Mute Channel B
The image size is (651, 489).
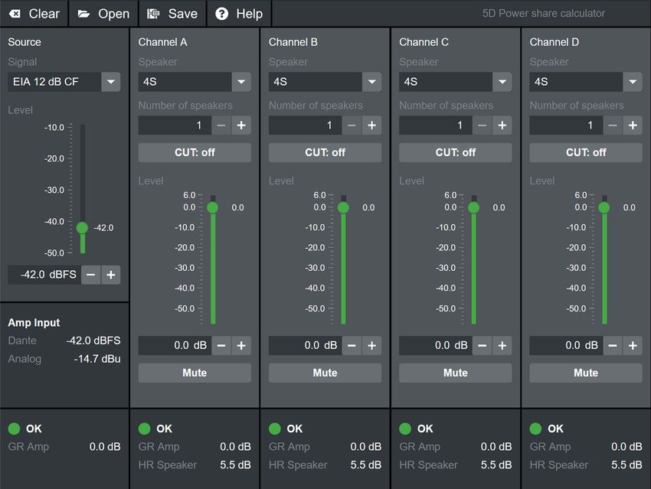(x=325, y=373)
